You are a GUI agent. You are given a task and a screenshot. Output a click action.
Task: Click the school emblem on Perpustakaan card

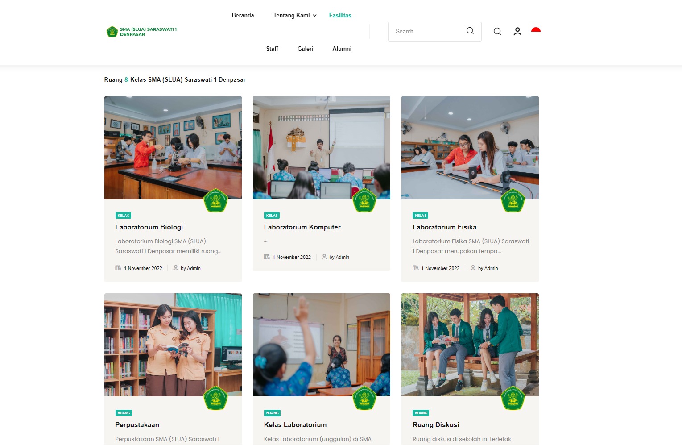(x=216, y=398)
